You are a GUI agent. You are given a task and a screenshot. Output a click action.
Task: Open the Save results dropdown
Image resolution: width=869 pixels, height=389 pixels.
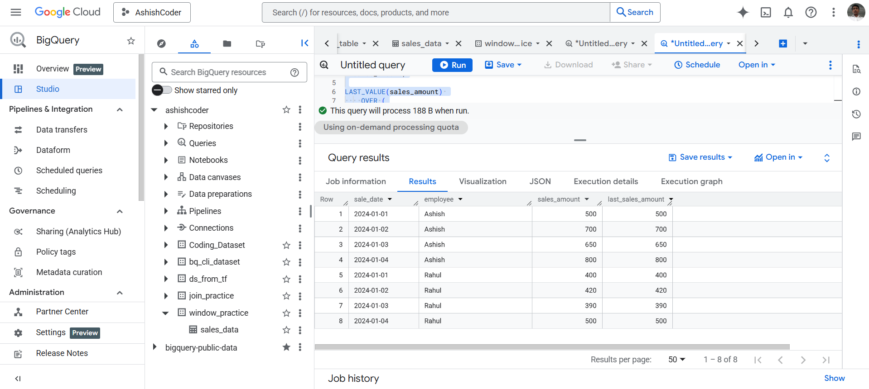700,157
